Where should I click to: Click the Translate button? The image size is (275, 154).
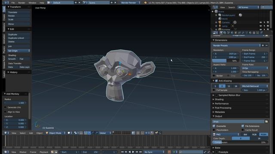click(x=18, y=12)
